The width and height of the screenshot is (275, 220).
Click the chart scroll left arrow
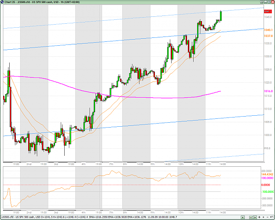click(x=243, y=217)
